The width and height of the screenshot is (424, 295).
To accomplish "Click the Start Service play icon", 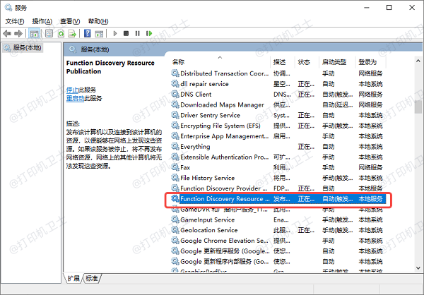I will click(x=115, y=33).
